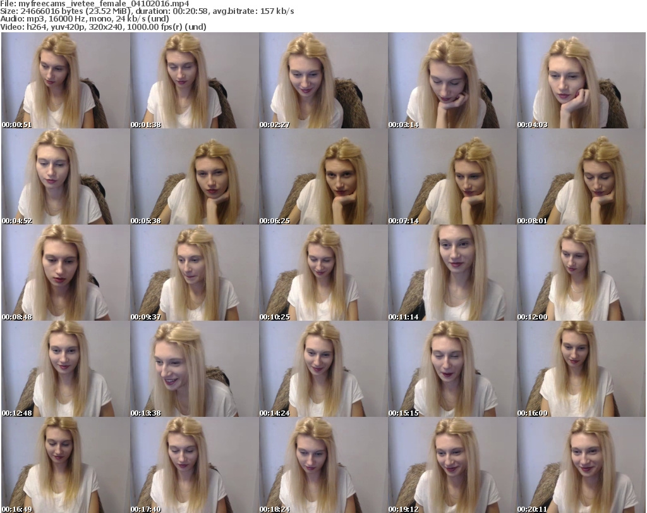Select the thumbnail stamped 00:16:49
This screenshot has height=513, width=647.
tap(66, 465)
